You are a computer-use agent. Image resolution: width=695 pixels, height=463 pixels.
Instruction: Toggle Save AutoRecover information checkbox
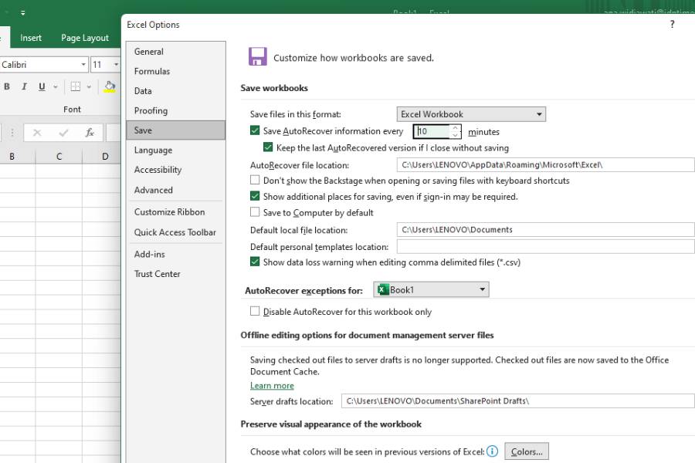(x=255, y=130)
